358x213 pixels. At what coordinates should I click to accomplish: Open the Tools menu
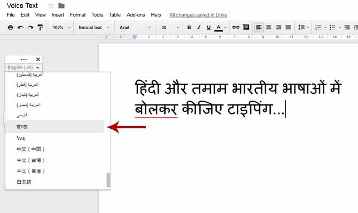[97, 15]
